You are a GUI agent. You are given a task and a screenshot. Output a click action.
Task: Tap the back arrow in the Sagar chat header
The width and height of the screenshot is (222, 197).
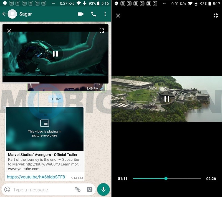pos(4,14)
